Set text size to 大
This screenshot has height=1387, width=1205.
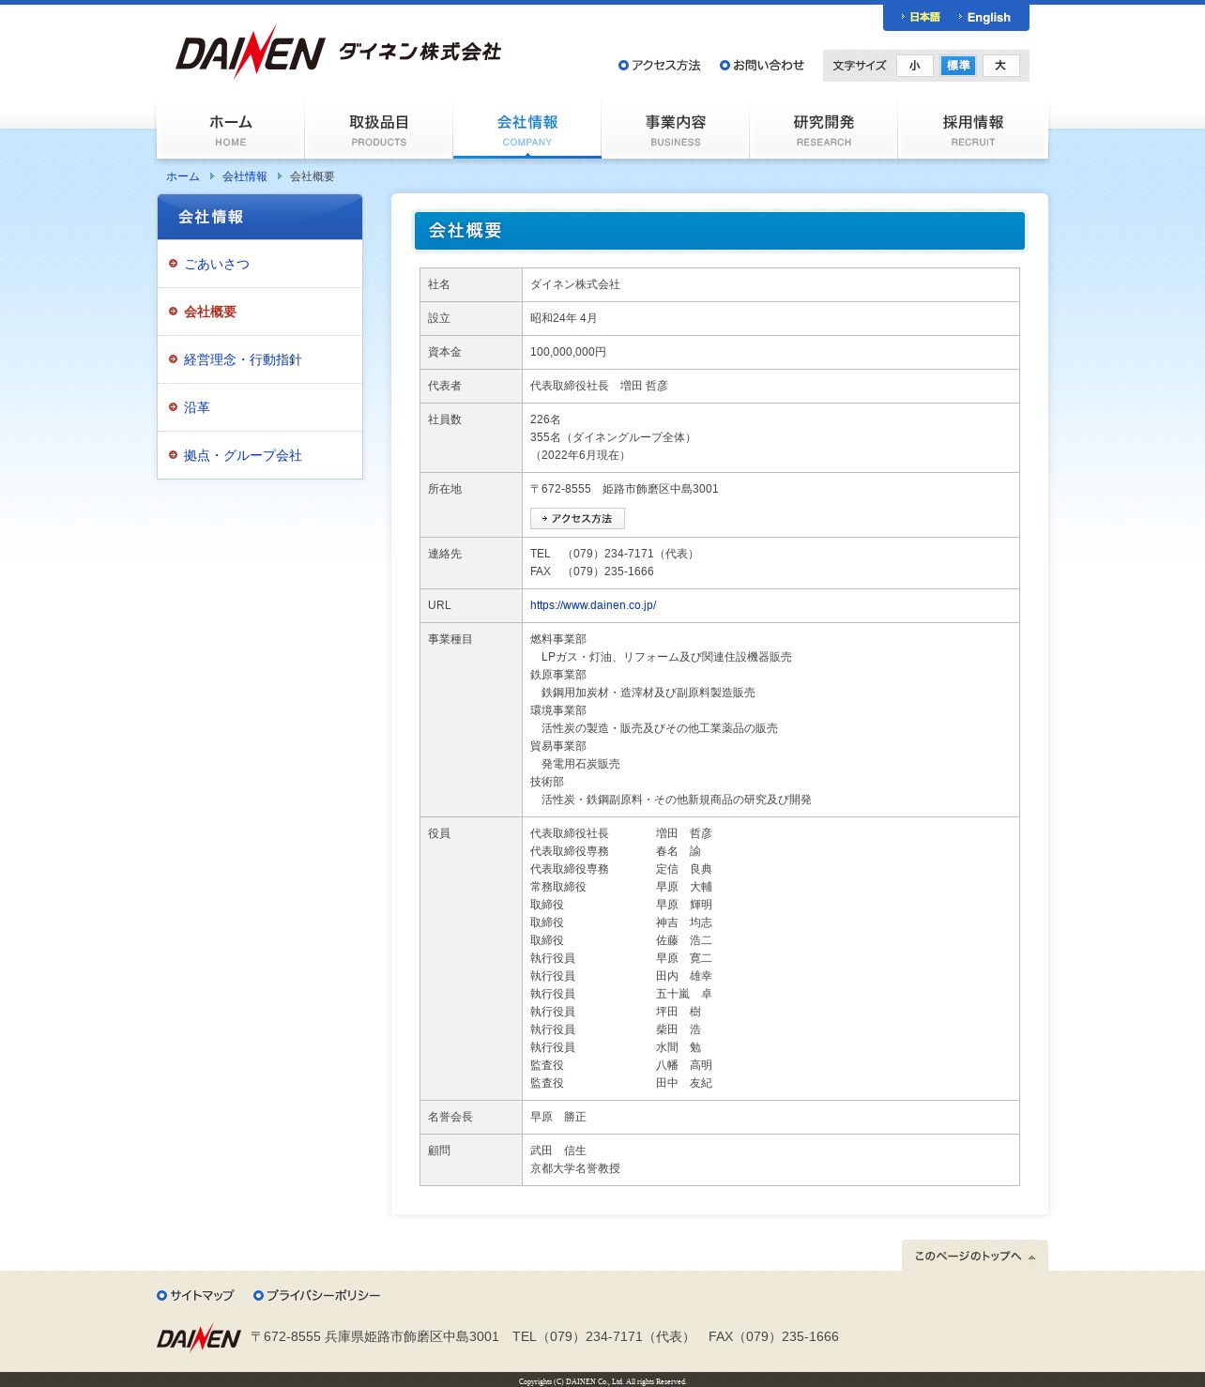point(1000,66)
